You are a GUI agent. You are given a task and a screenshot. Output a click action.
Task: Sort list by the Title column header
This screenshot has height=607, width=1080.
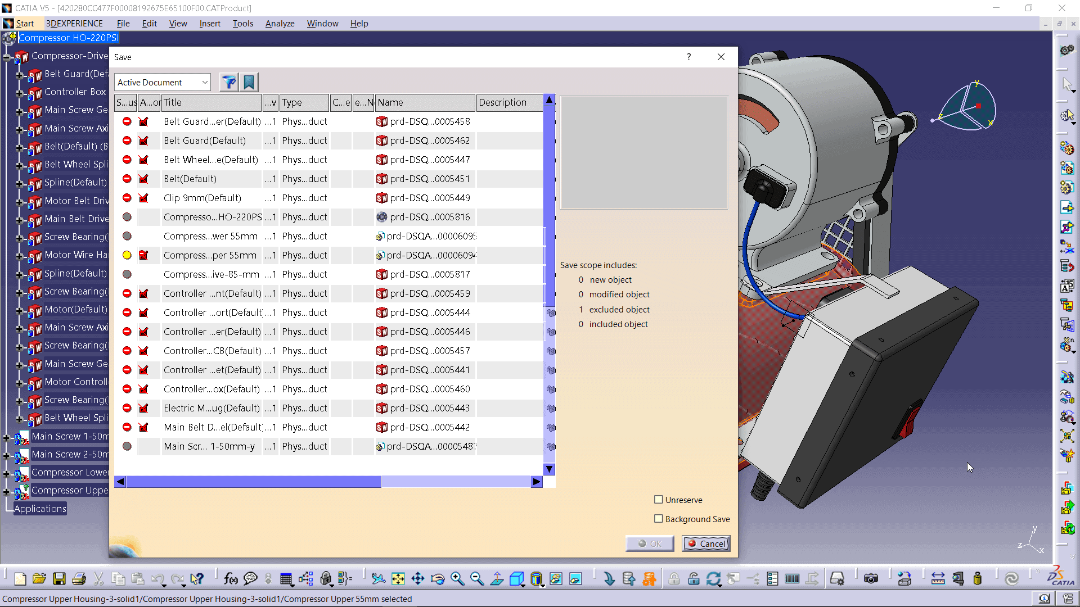pyautogui.click(x=211, y=102)
